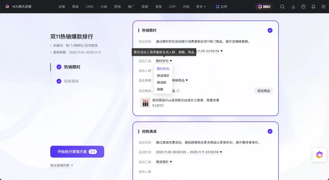Image resolution: width=329 pixels, height=180 pixels.
Task: Select 满赠 option in dropdown list
Action: [x=160, y=90]
